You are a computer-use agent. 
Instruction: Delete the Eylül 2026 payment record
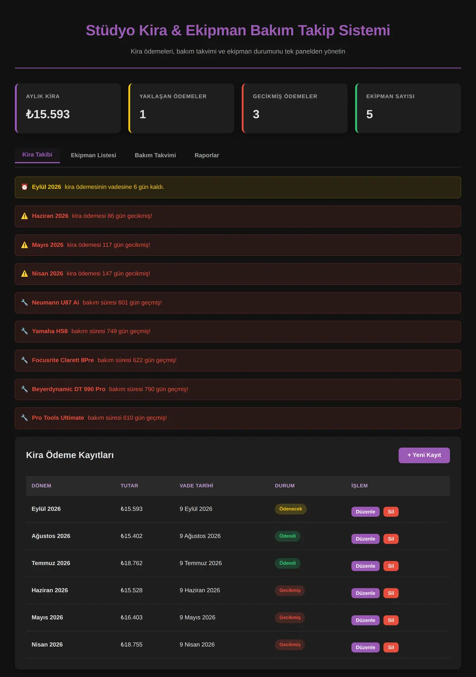click(x=391, y=512)
